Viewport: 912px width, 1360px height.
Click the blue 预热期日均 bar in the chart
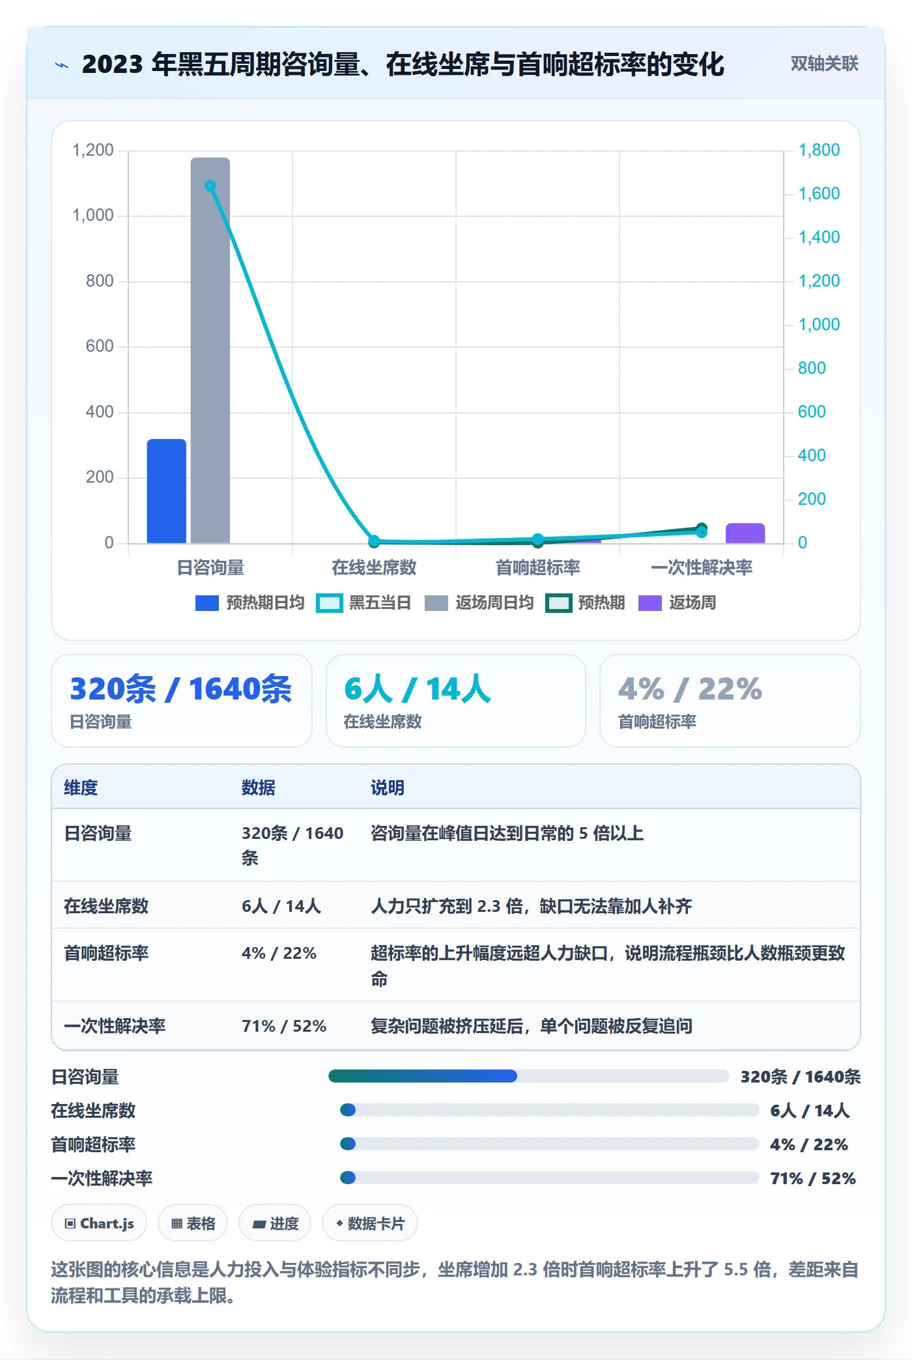click(x=167, y=491)
